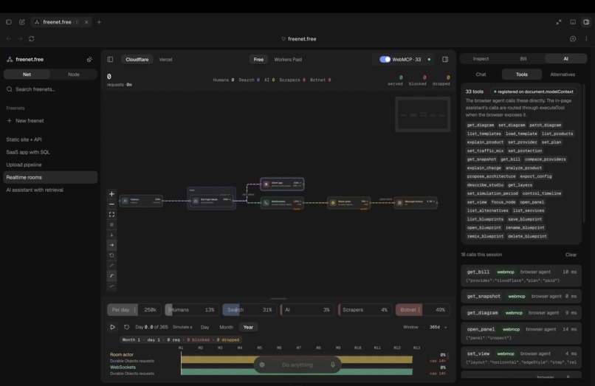This screenshot has height=386, width=595.
Task: Click the new note compose icon
Action: pos(22,22)
